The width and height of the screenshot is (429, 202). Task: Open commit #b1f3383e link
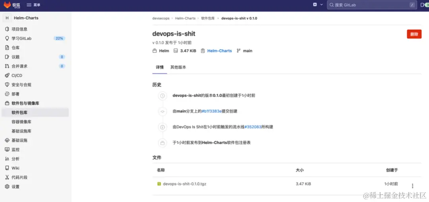click(x=211, y=112)
